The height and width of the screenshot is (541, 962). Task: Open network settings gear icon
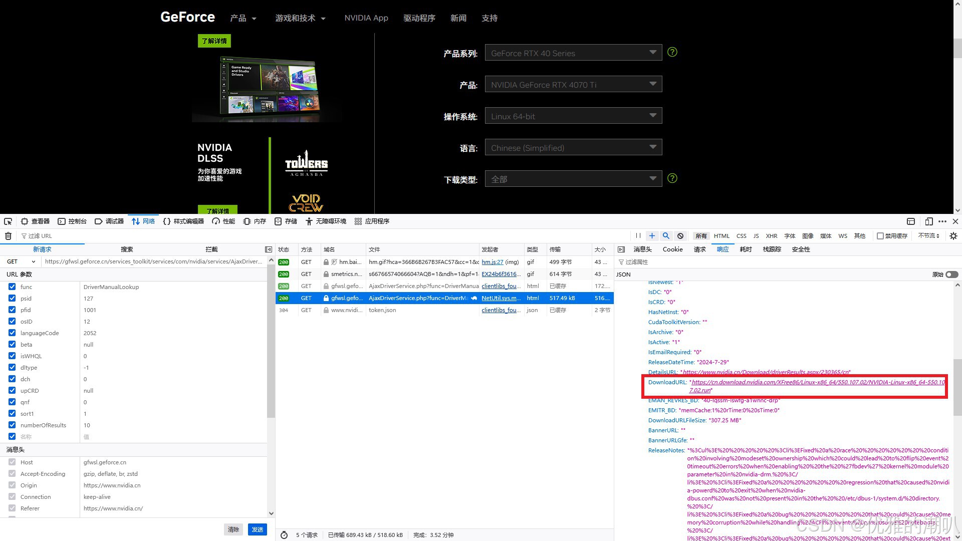953,236
